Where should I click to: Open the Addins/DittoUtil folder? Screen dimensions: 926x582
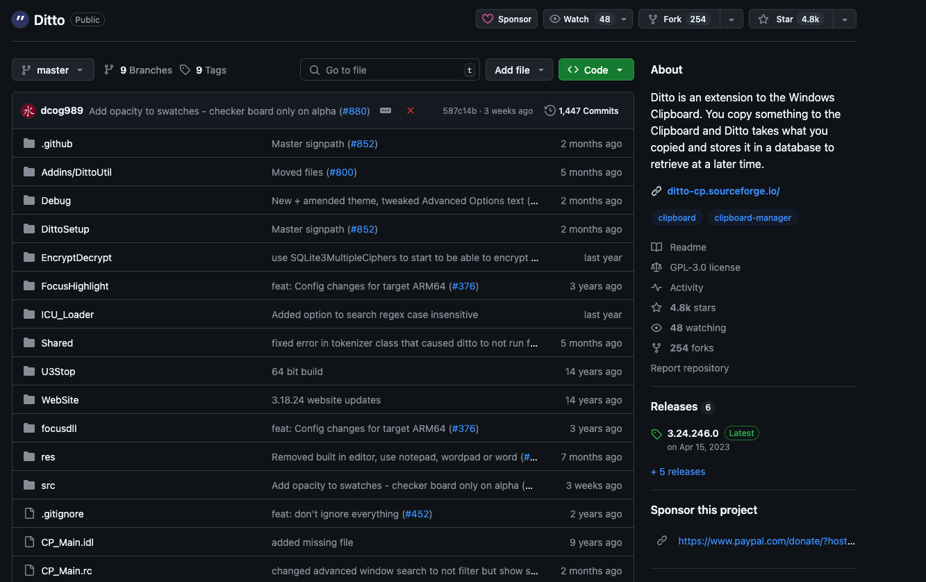pos(76,172)
